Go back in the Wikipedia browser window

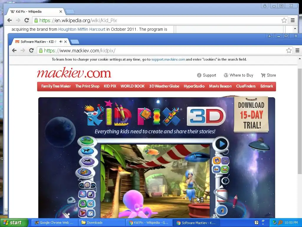pos(9,20)
